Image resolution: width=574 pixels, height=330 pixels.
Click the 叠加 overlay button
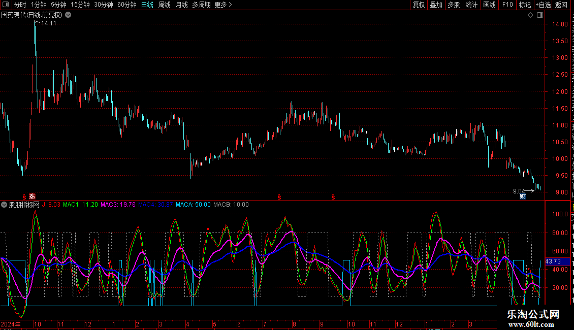pos(436,5)
